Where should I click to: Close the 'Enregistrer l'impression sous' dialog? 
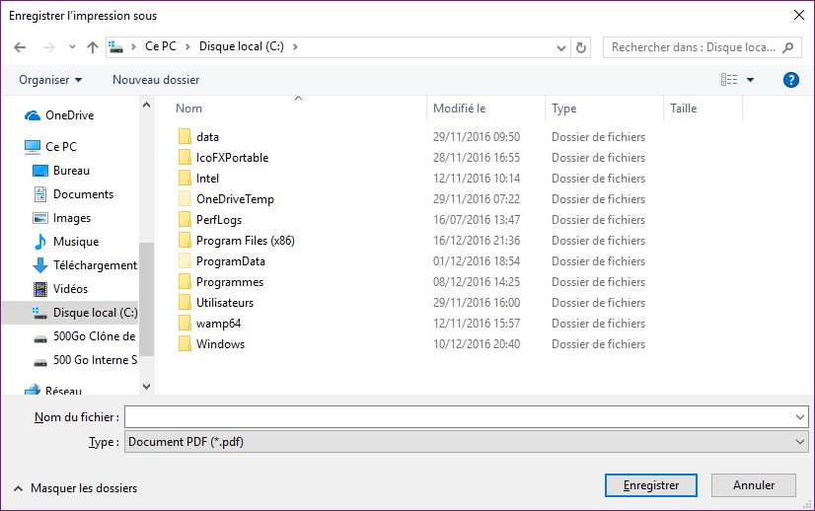[799, 15]
